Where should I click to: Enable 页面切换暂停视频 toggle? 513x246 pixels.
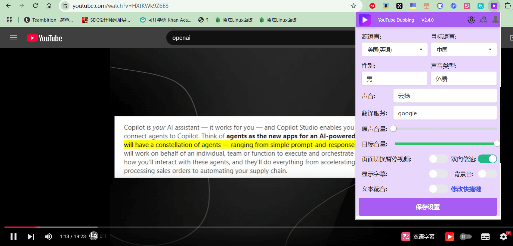pos(438,159)
